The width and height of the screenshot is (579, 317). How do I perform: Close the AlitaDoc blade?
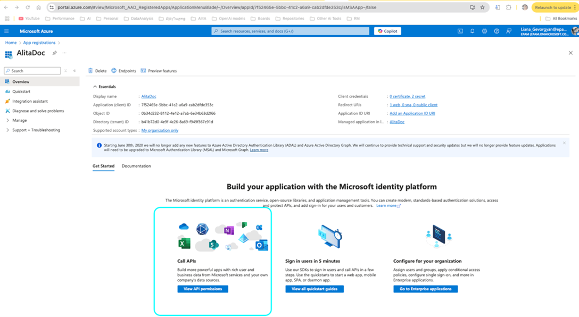tap(570, 53)
